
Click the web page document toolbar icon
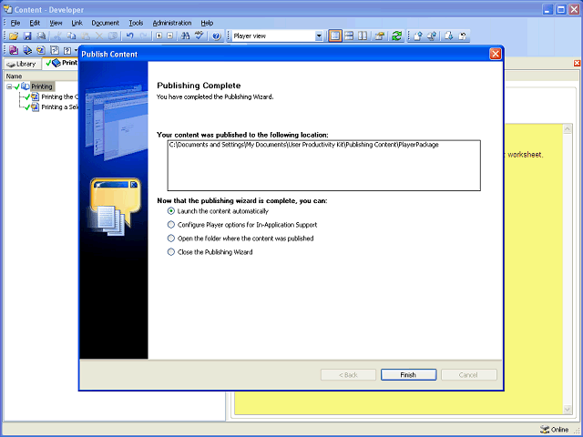[x=55, y=50]
